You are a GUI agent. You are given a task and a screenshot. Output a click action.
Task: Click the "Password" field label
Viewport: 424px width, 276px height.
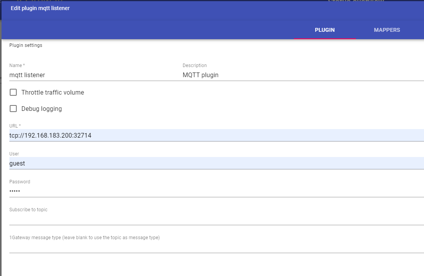point(19,182)
